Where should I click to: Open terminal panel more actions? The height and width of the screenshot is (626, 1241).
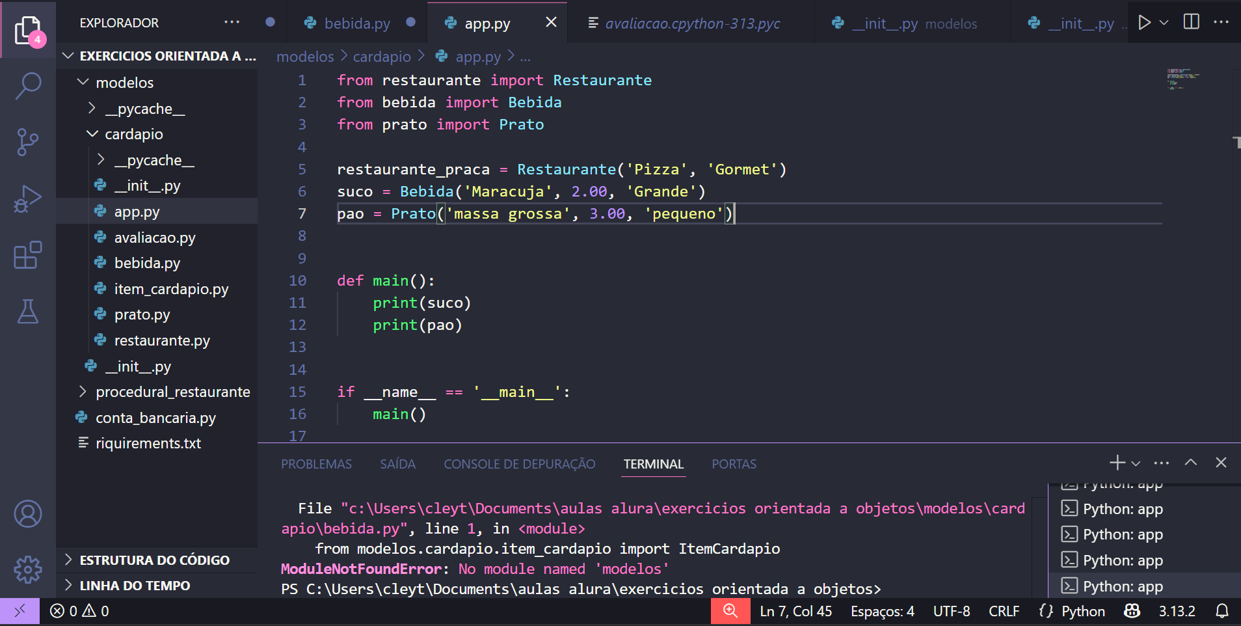coord(1161,463)
